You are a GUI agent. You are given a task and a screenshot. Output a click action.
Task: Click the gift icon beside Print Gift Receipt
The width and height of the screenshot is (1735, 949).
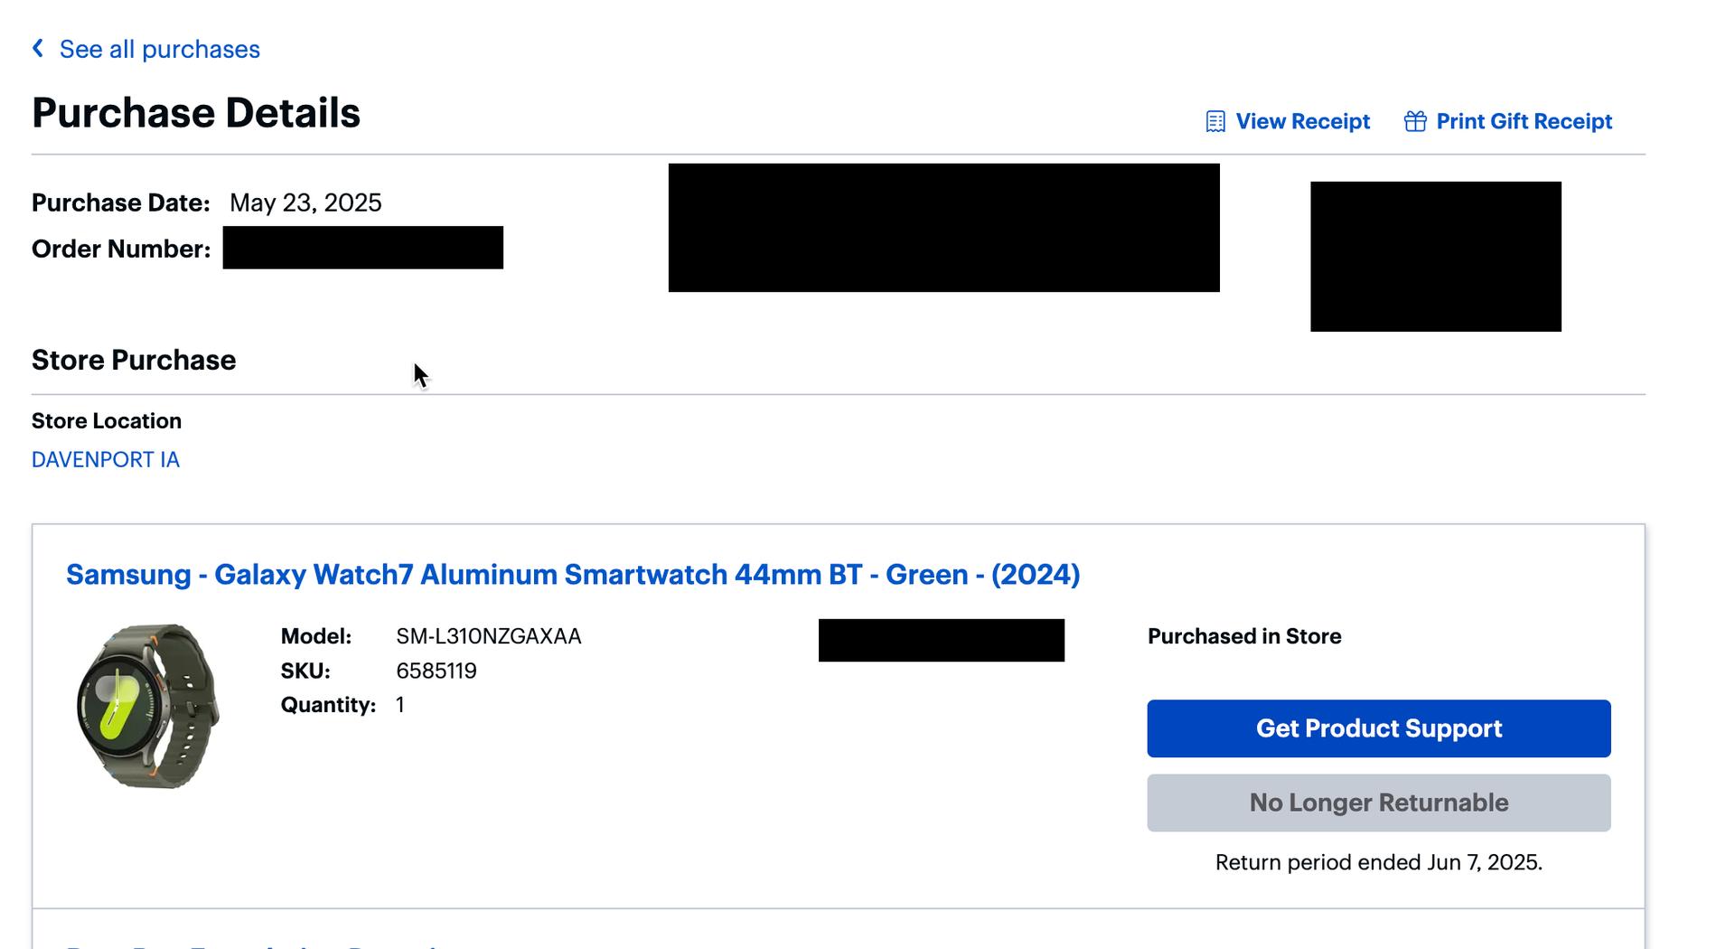pos(1415,121)
